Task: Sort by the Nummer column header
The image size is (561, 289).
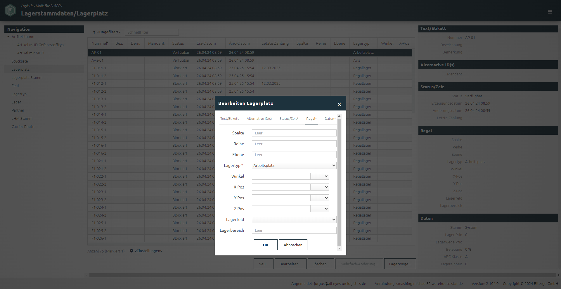Action: point(99,43)
